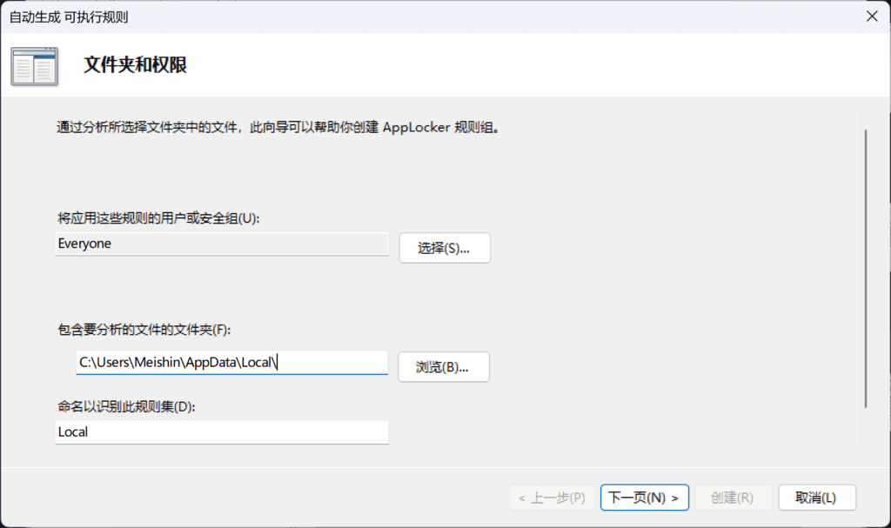Select the Everyone security group field

[x=221, y=244]
